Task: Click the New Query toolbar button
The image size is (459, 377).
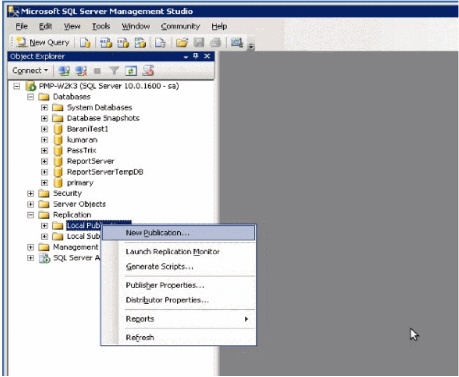Action: [x=43, y=42]
